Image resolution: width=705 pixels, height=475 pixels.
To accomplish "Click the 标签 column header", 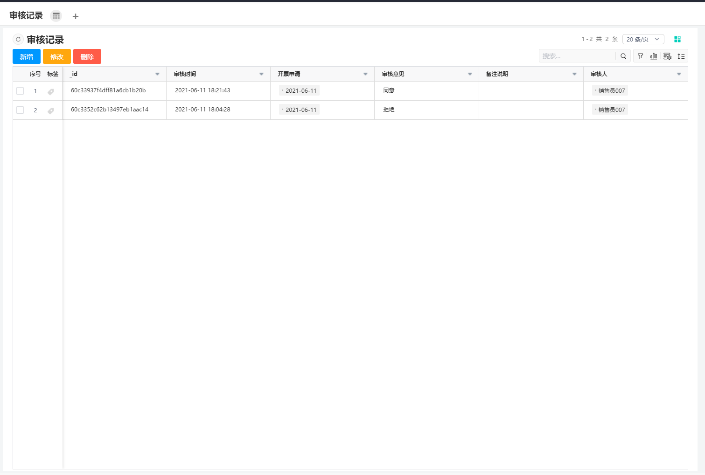I will click(53, 74).
